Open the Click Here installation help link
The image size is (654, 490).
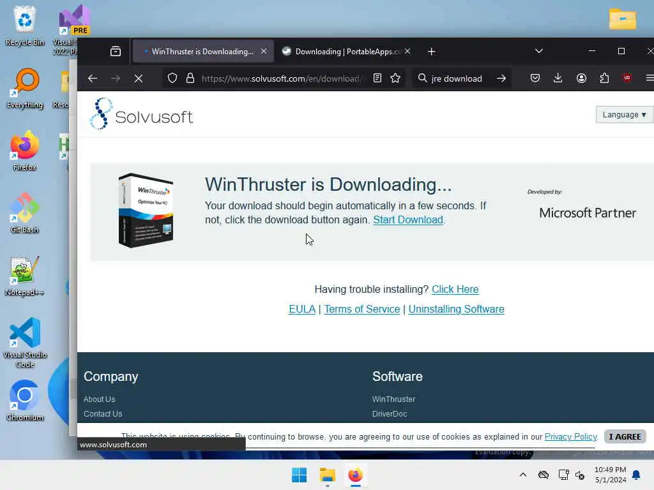455,289
